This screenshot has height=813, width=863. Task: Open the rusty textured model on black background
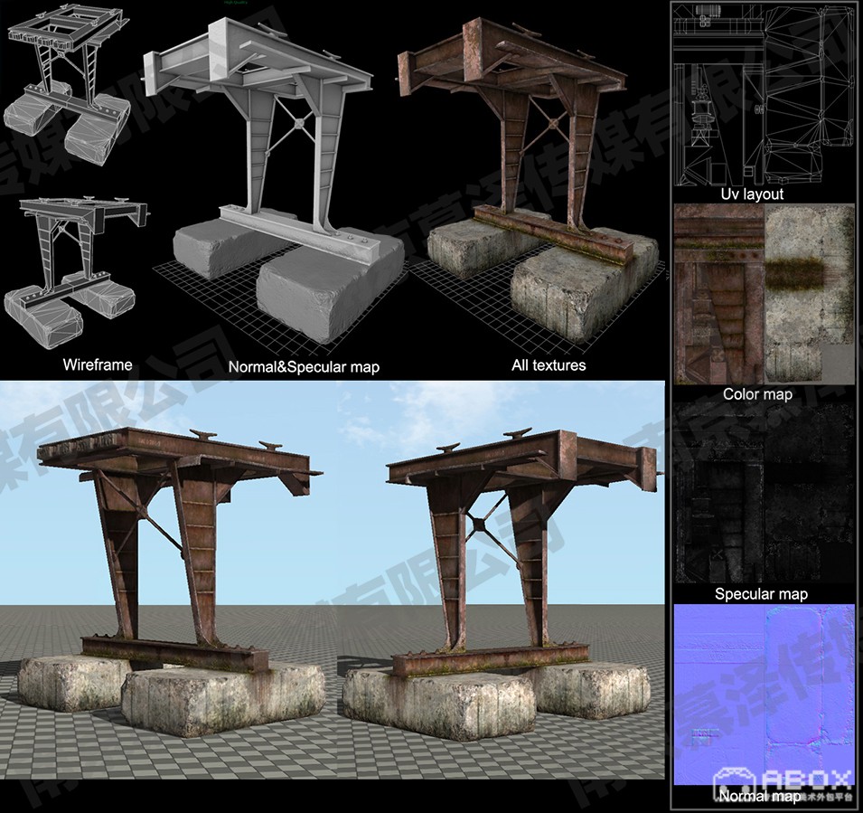pos(530,181)
